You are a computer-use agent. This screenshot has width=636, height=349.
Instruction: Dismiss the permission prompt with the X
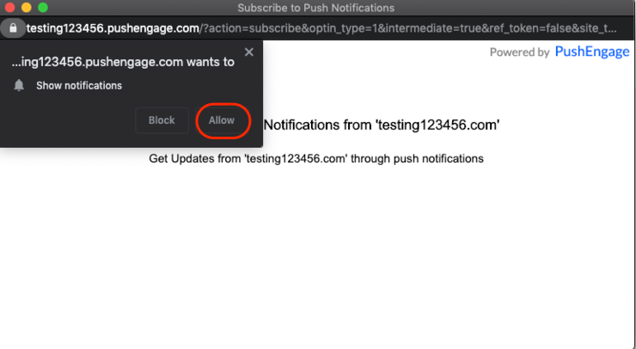(x=249, y=52)
